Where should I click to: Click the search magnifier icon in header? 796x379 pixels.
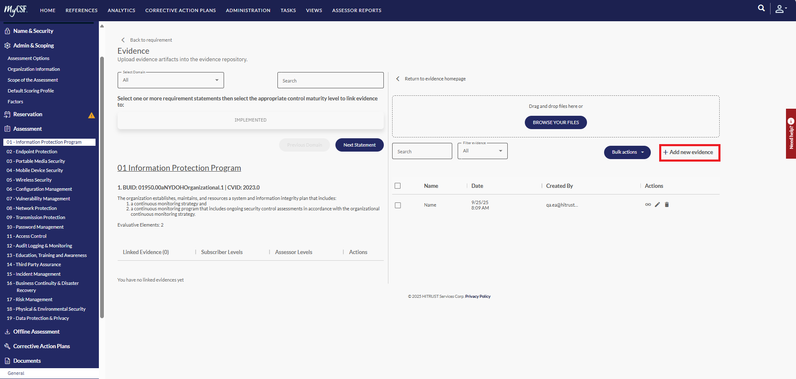(761, 8)
